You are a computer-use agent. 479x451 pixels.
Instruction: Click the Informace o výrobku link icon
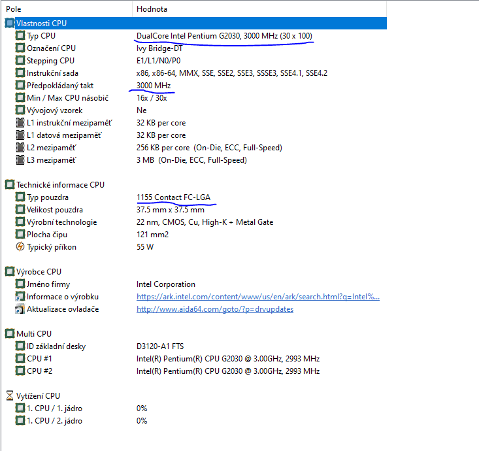pos(20,296)
